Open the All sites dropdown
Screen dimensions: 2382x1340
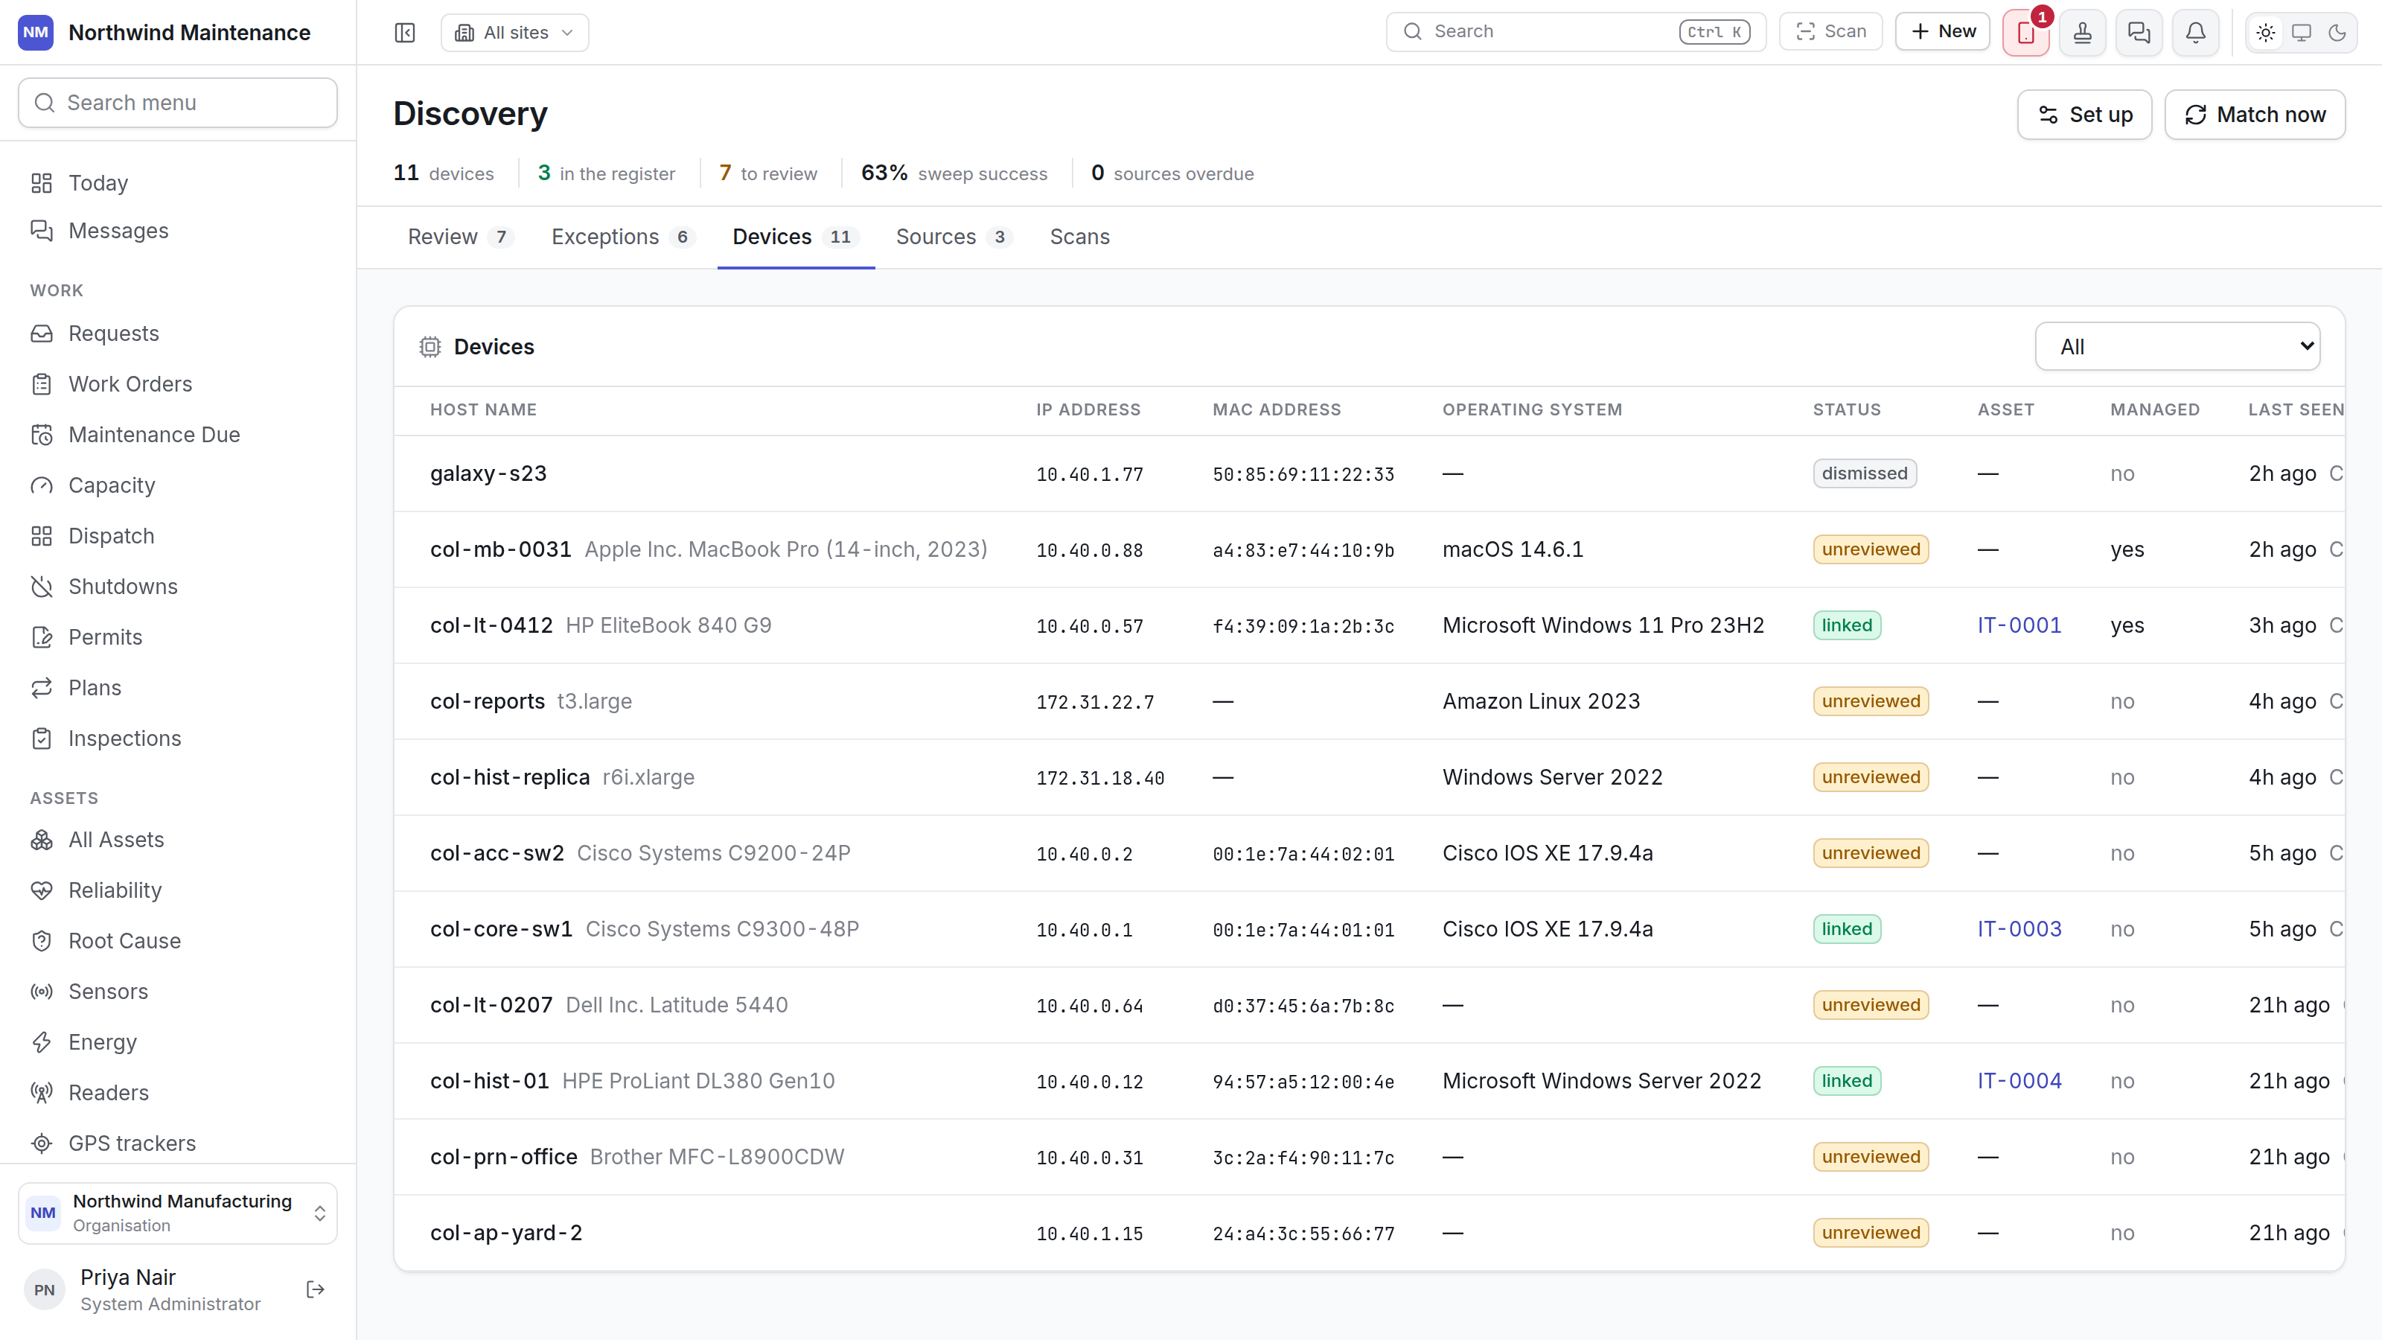[x=514, y=32]
